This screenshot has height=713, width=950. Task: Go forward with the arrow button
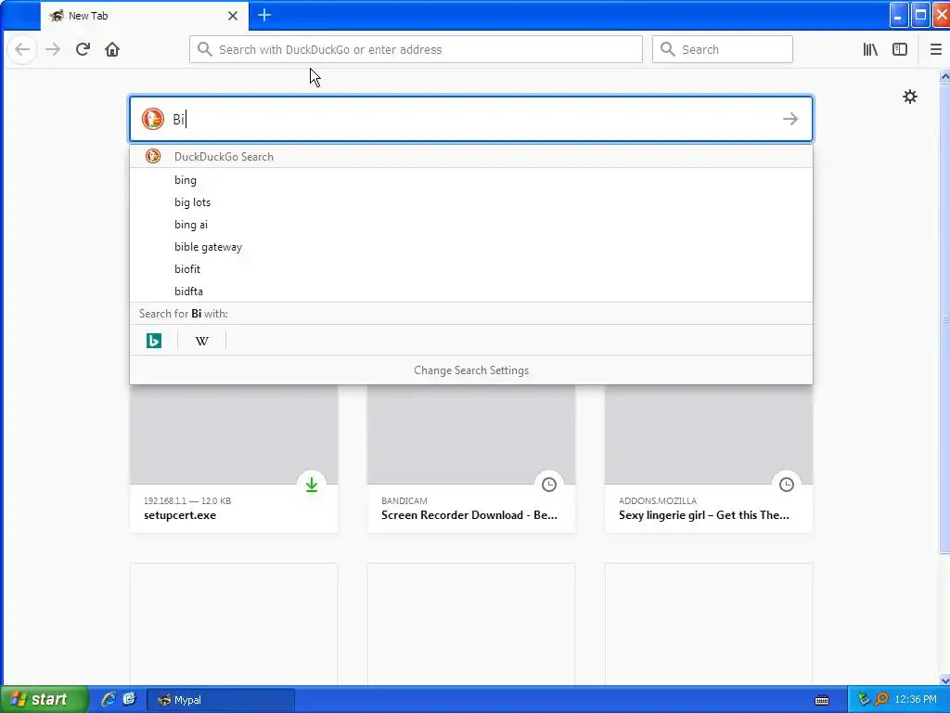tap(53, 49)
